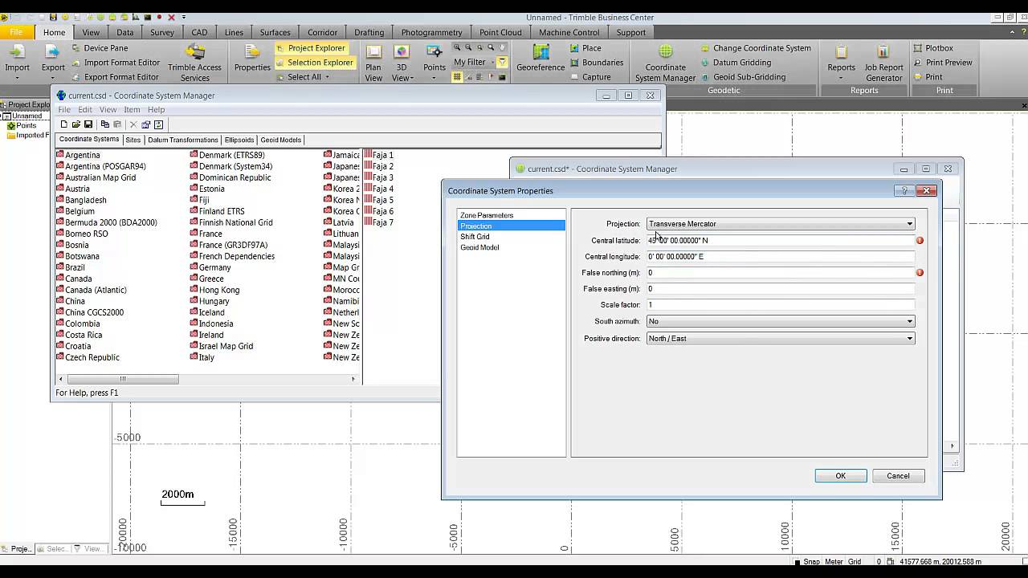
Task: Click the Central latitude field
Action: click(781, 240)
